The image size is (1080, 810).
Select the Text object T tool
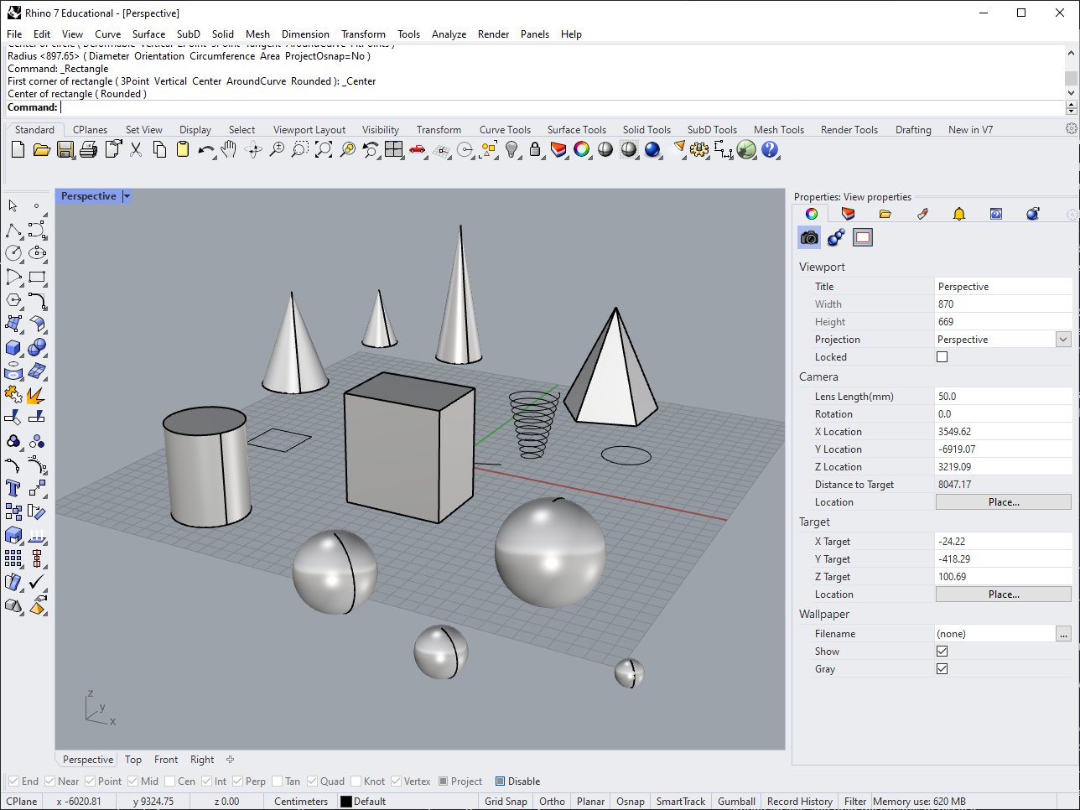pos(13,488)
